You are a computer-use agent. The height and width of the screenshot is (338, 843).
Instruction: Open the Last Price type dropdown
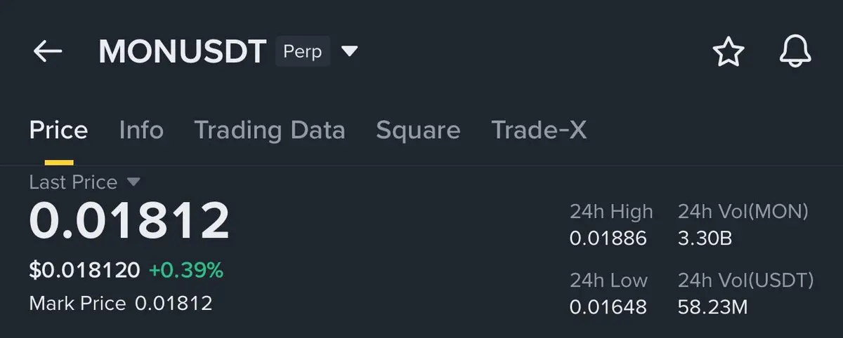pos(133,182)
